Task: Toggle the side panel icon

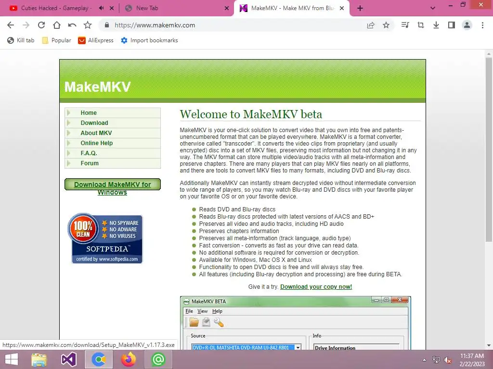Action: 452,25
